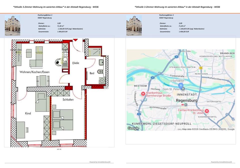Image resolution: width=240 pixels, height=168 pixels.
Task: Click the desk chair symbol near kitchen
Action: 58,62
